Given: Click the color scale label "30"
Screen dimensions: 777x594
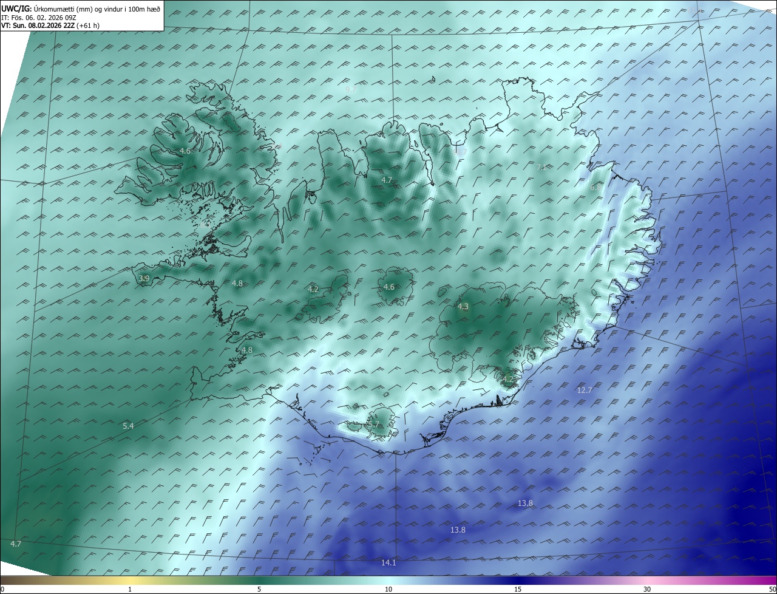Looking at the screenshot, I should coord(647,590).
